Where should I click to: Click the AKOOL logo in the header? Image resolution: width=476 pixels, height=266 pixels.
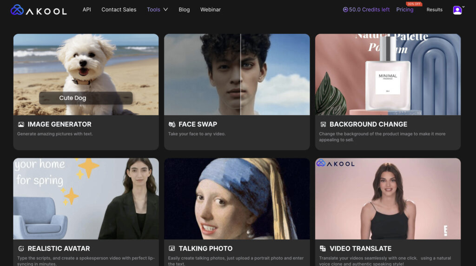tap(39, 10)
